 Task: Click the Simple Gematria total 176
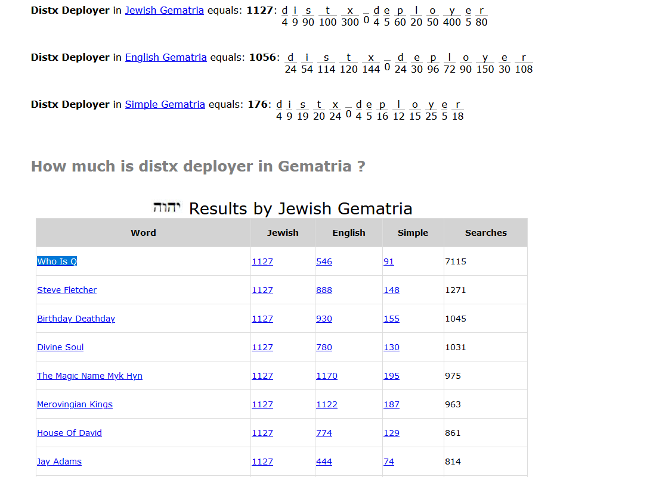(258, 104)
